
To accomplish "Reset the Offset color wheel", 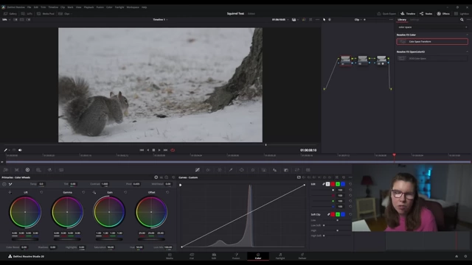I will point(167,192).
